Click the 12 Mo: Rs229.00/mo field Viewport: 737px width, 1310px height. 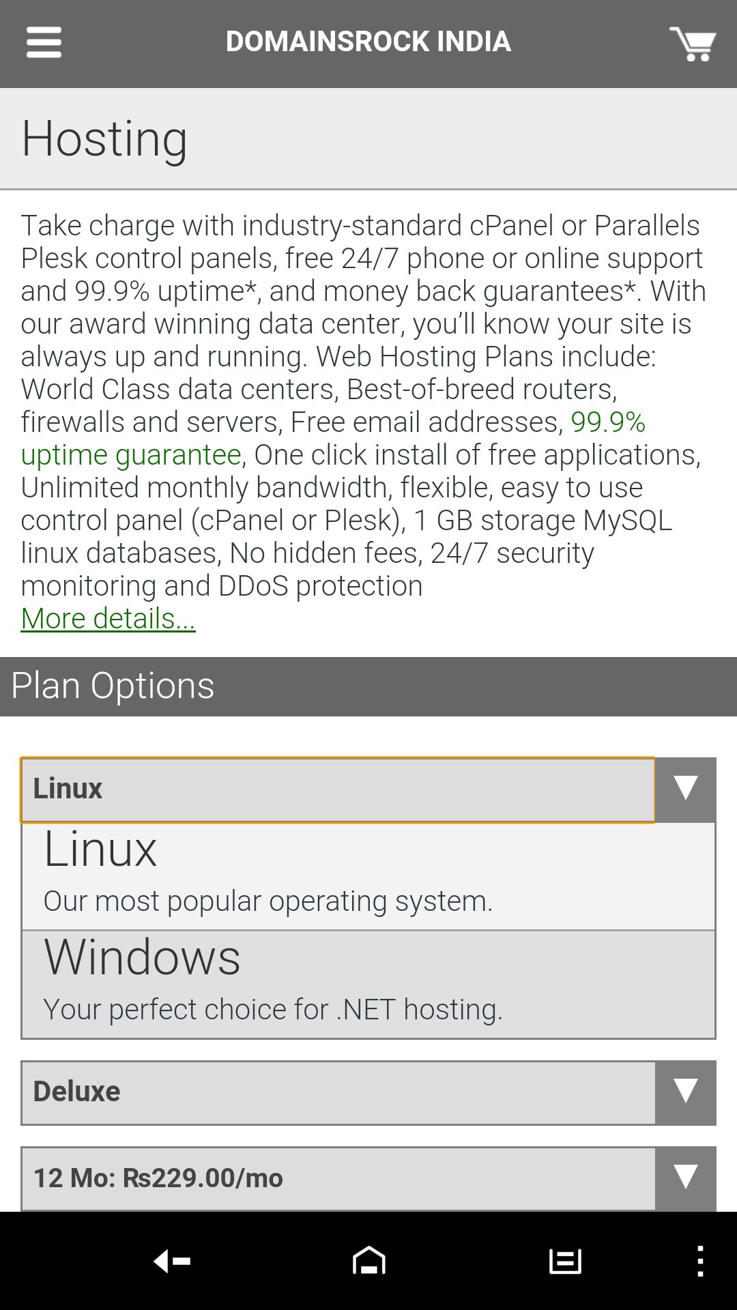[338, 1178]
